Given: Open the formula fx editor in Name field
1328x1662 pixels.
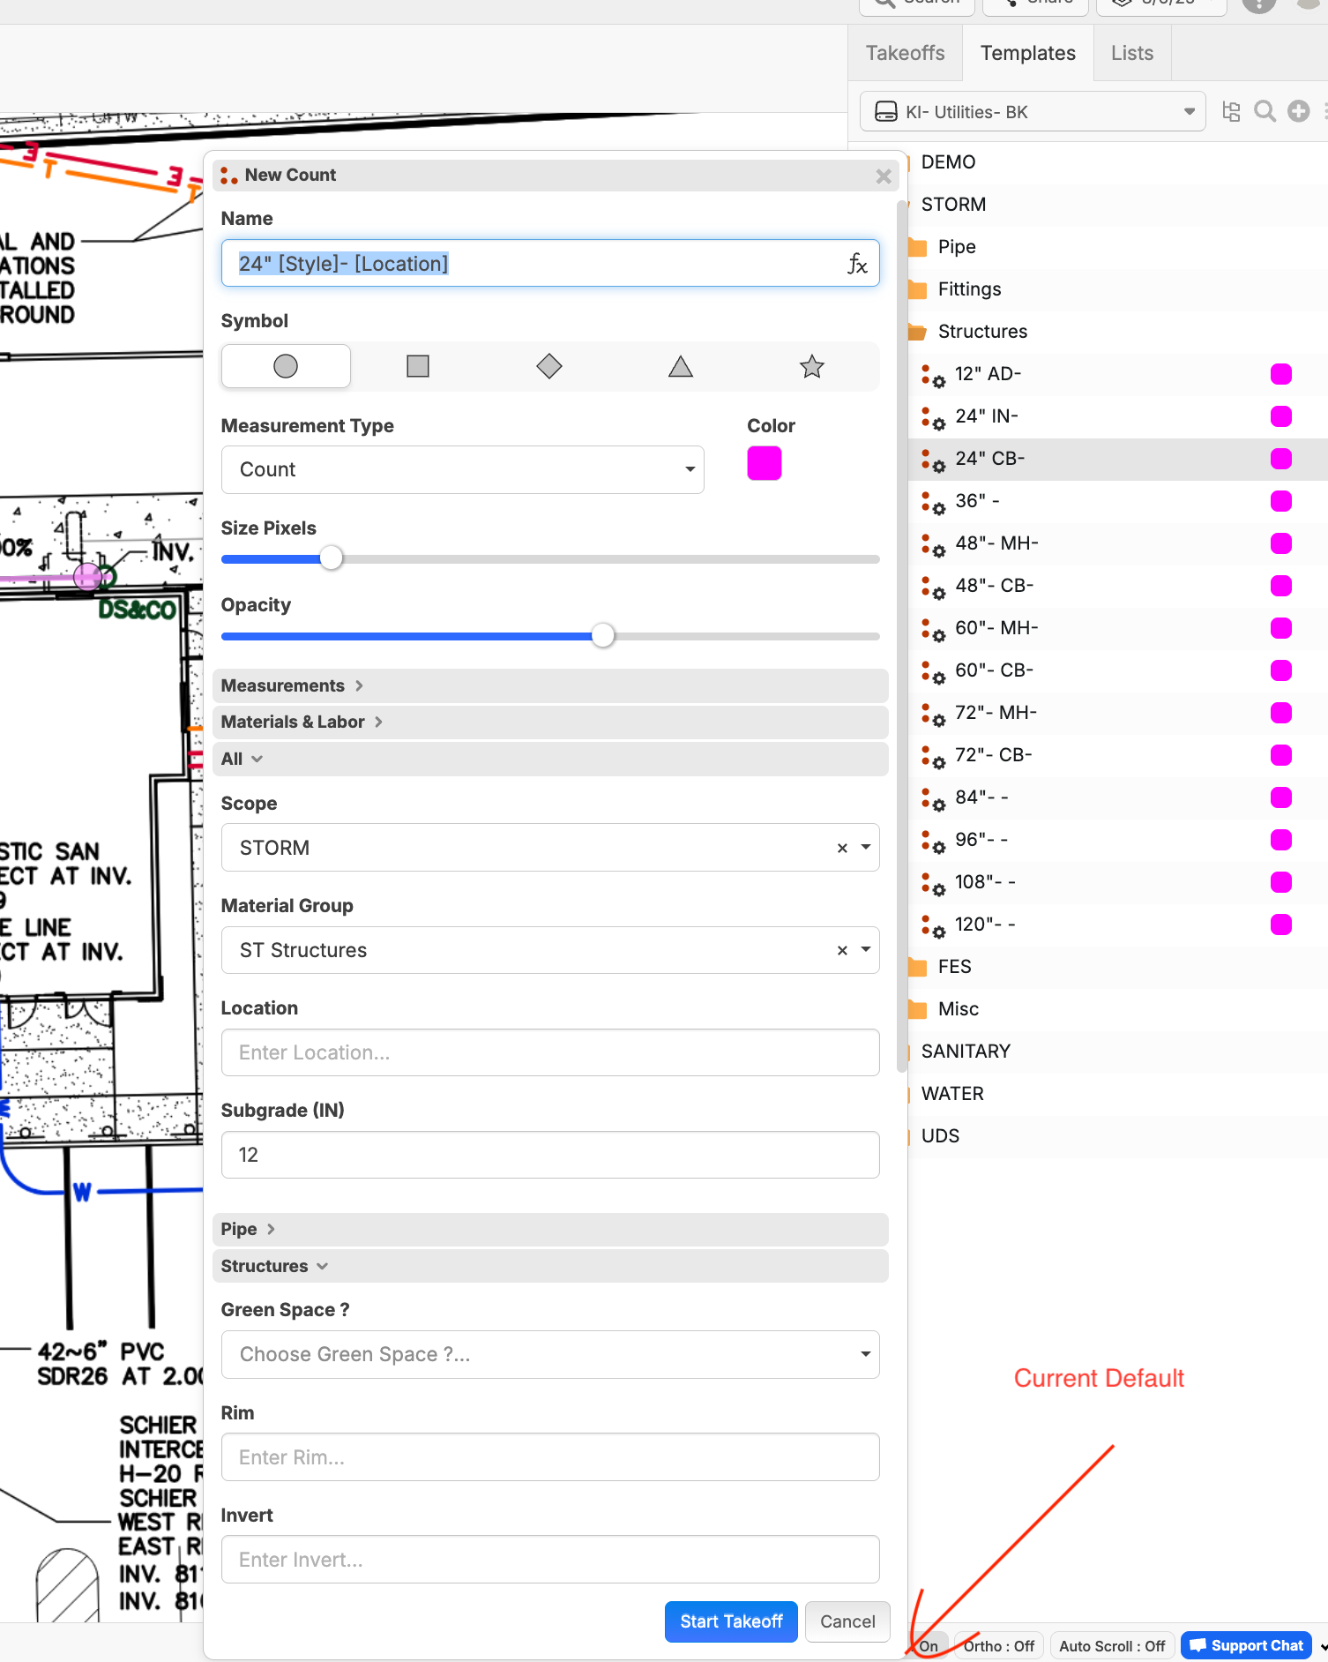Looking at the screenshot, I should point(857,264).
